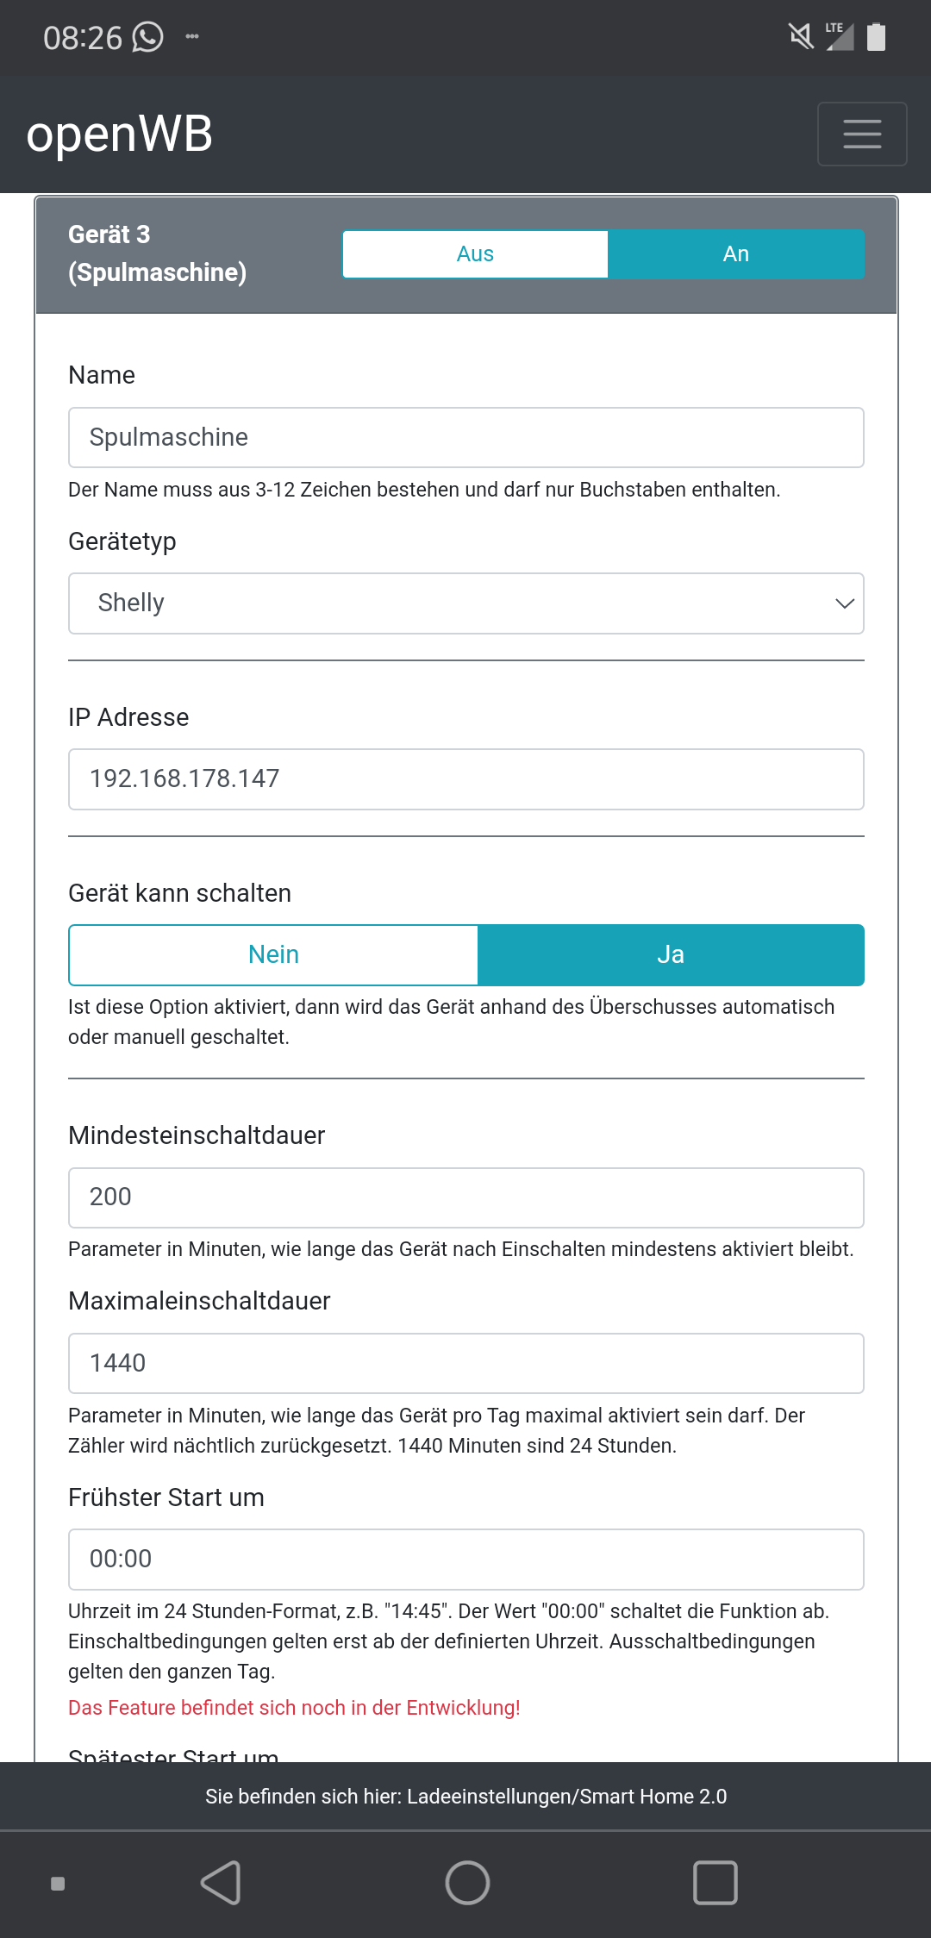Viewport: 931px width, 1938px height.
Task: Click the IP Adresse input field
Action: coord(465,779)
